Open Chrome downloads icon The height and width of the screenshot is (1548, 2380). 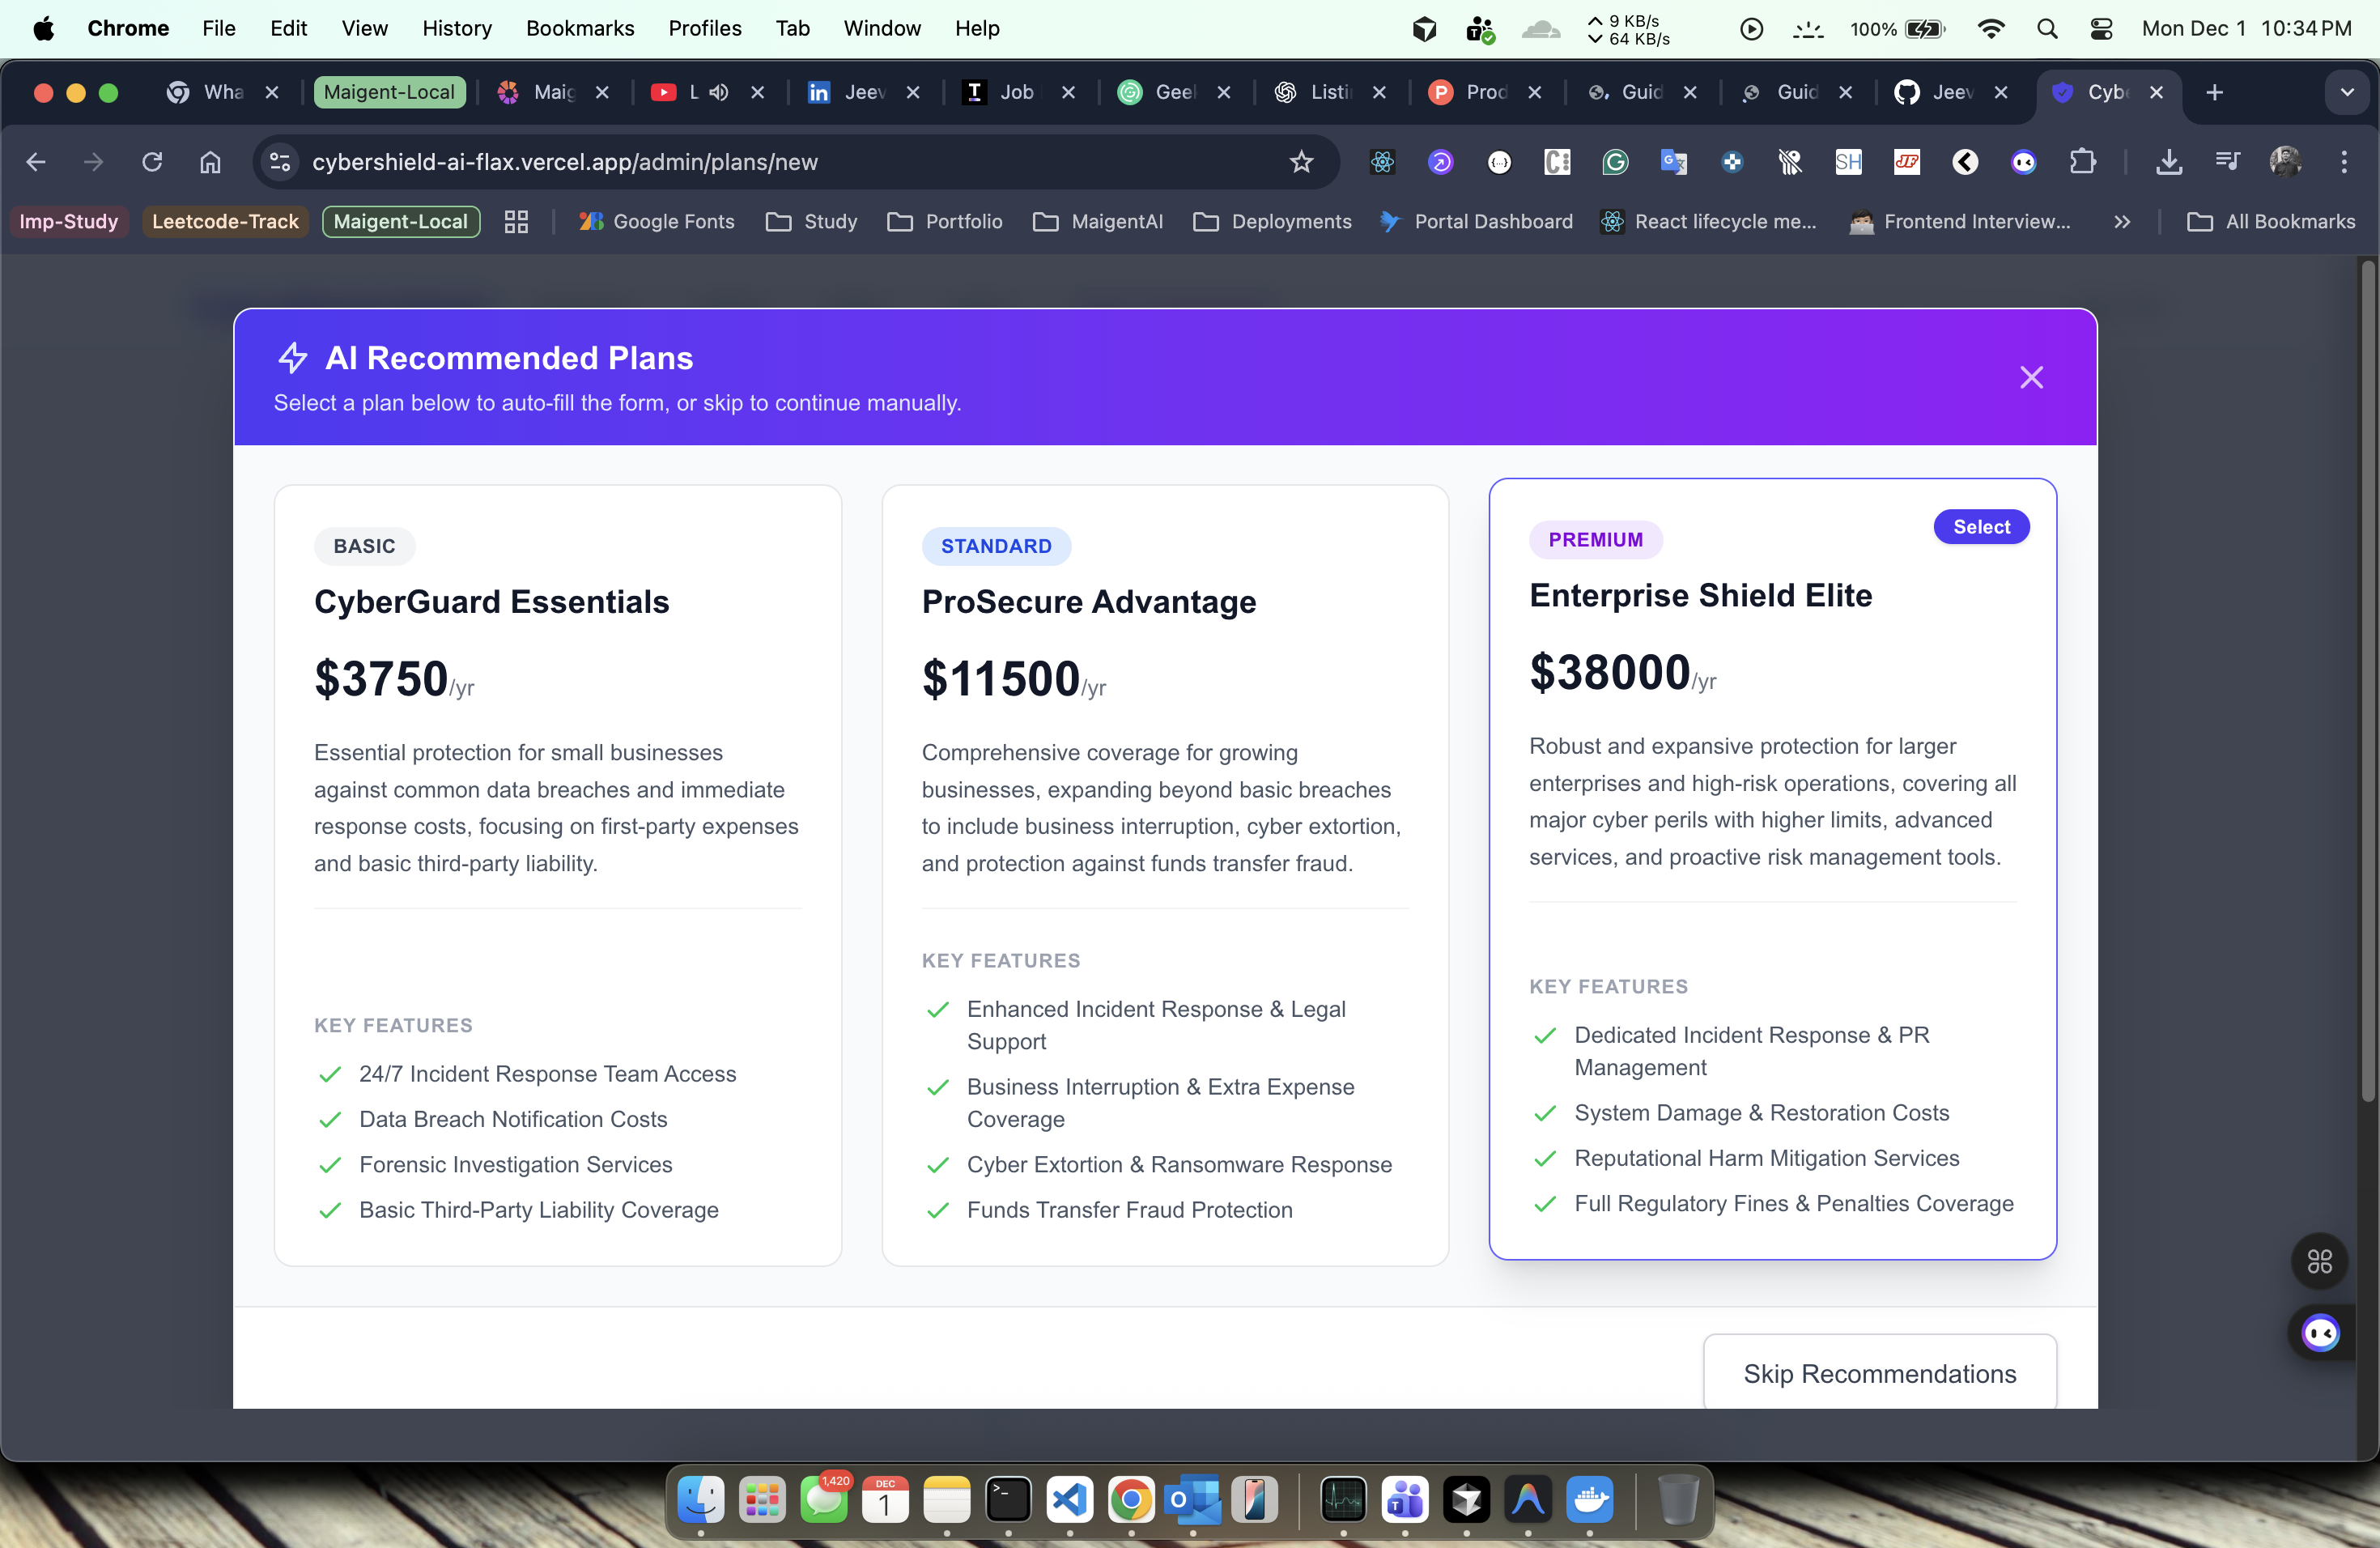(x=2168, y=162)
